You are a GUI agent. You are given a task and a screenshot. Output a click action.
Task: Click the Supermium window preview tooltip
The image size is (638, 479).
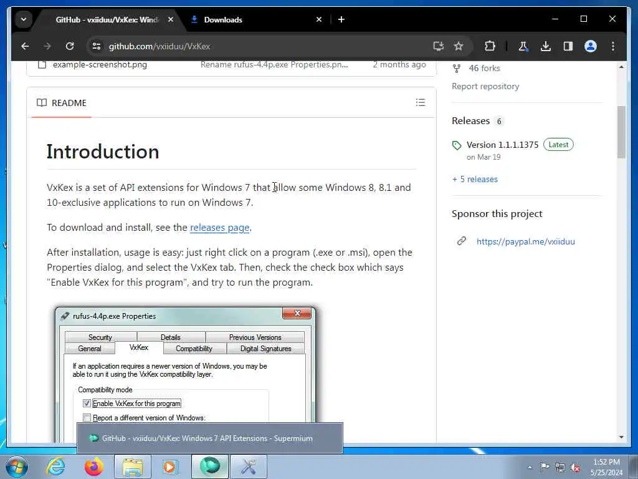click(x=210, y=438)
